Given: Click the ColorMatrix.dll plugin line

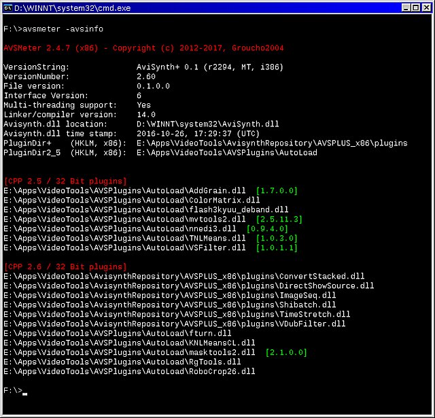Looking at the screenshot, I should 132,201.
